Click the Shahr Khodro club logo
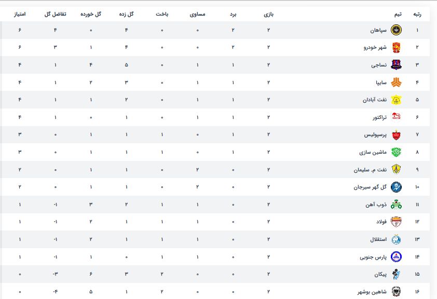This screenshot has width=437, height=299. 396,47
